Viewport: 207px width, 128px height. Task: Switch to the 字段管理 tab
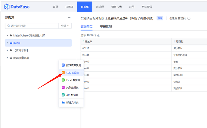[106, 26]
